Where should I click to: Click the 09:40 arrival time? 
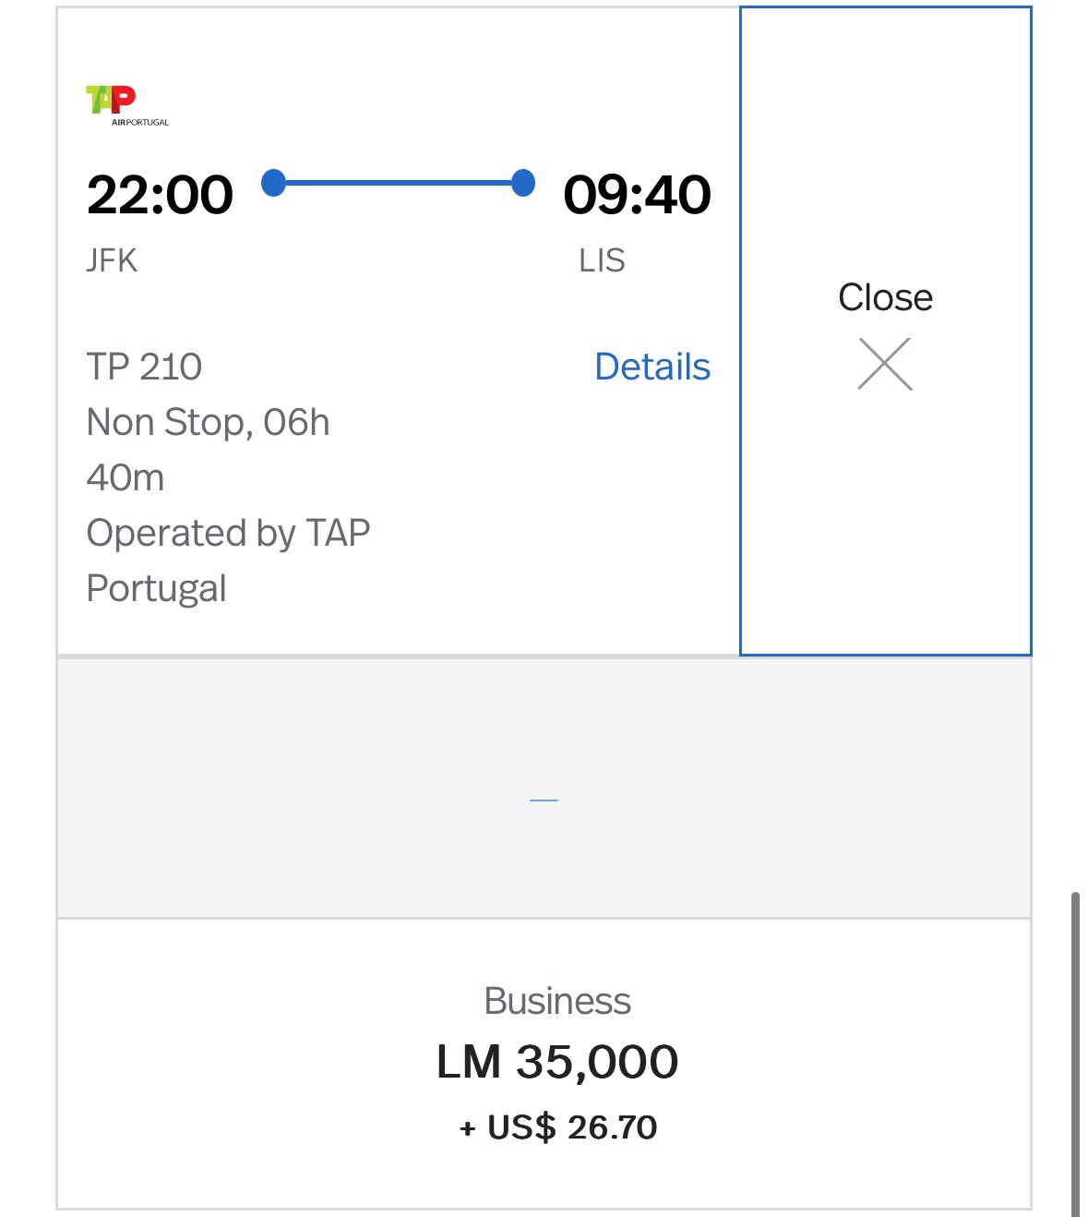637,195
